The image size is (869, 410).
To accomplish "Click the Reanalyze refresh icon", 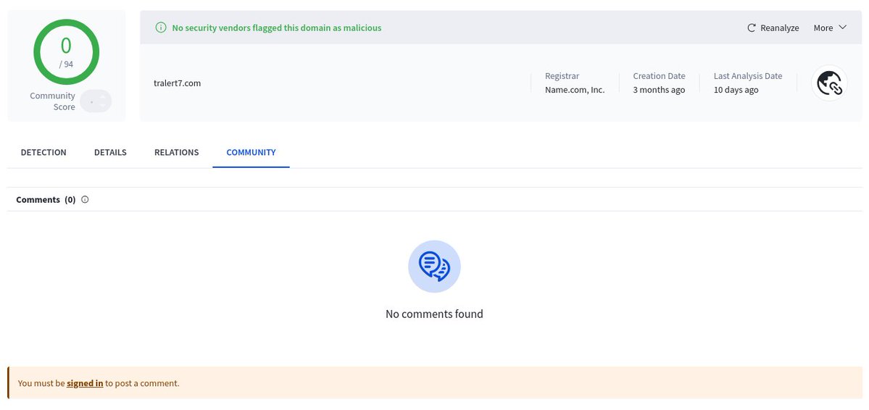I will (x=752, y=28).
